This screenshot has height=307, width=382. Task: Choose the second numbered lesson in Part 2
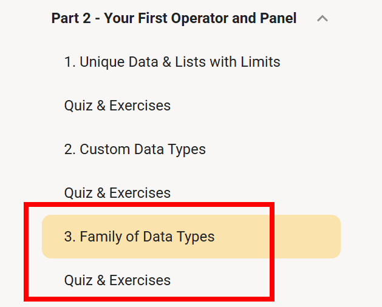pos(135,149)
